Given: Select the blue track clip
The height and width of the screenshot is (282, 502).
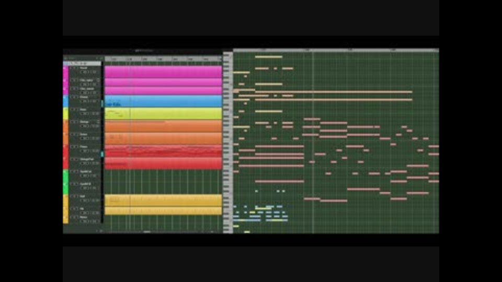Looking at the screenshot, I should (163, 101).
